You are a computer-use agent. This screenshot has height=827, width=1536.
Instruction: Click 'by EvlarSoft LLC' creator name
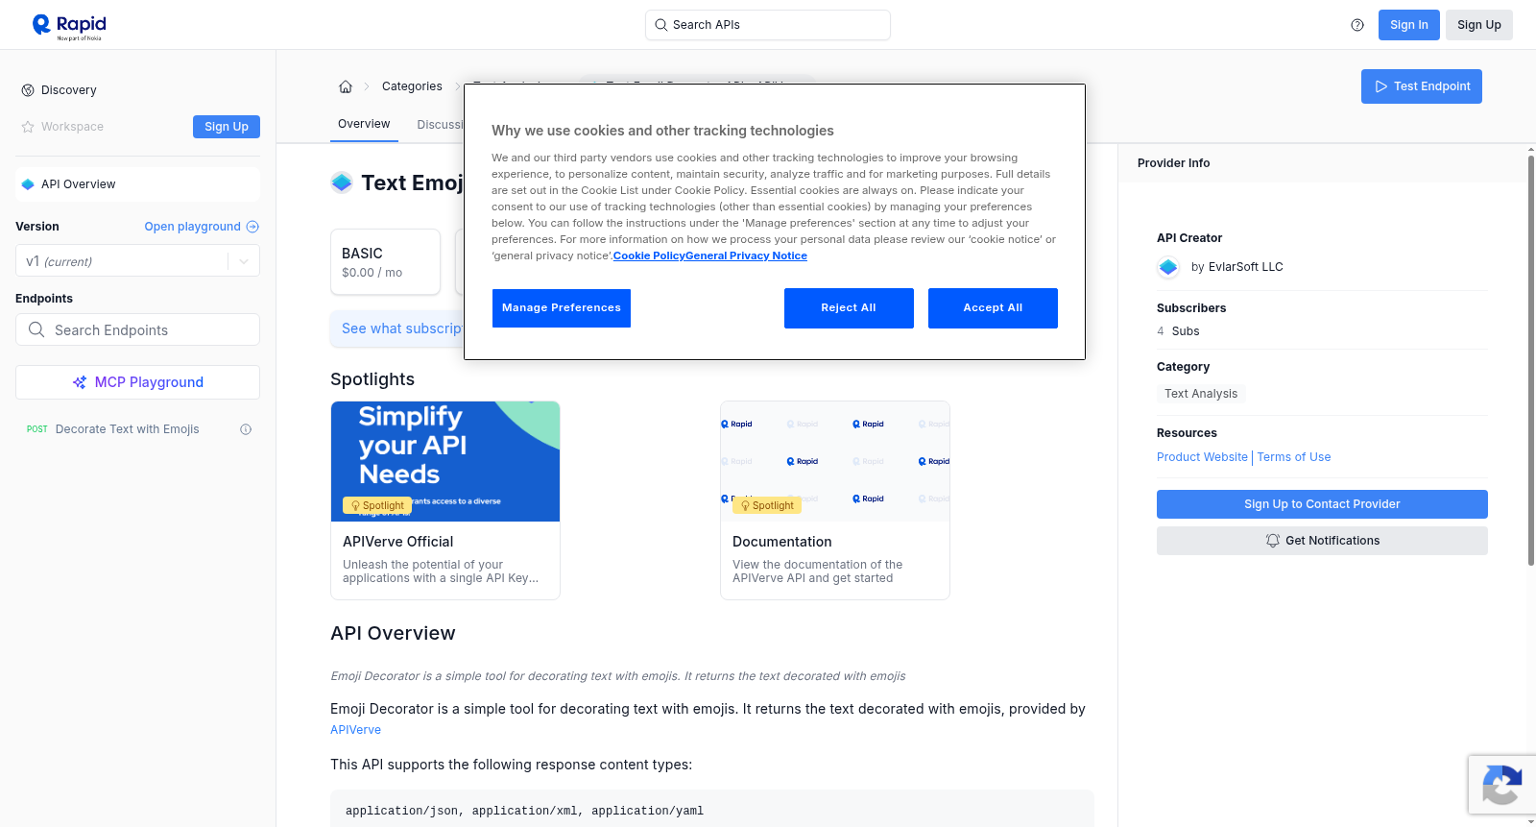pos(1236,267)
